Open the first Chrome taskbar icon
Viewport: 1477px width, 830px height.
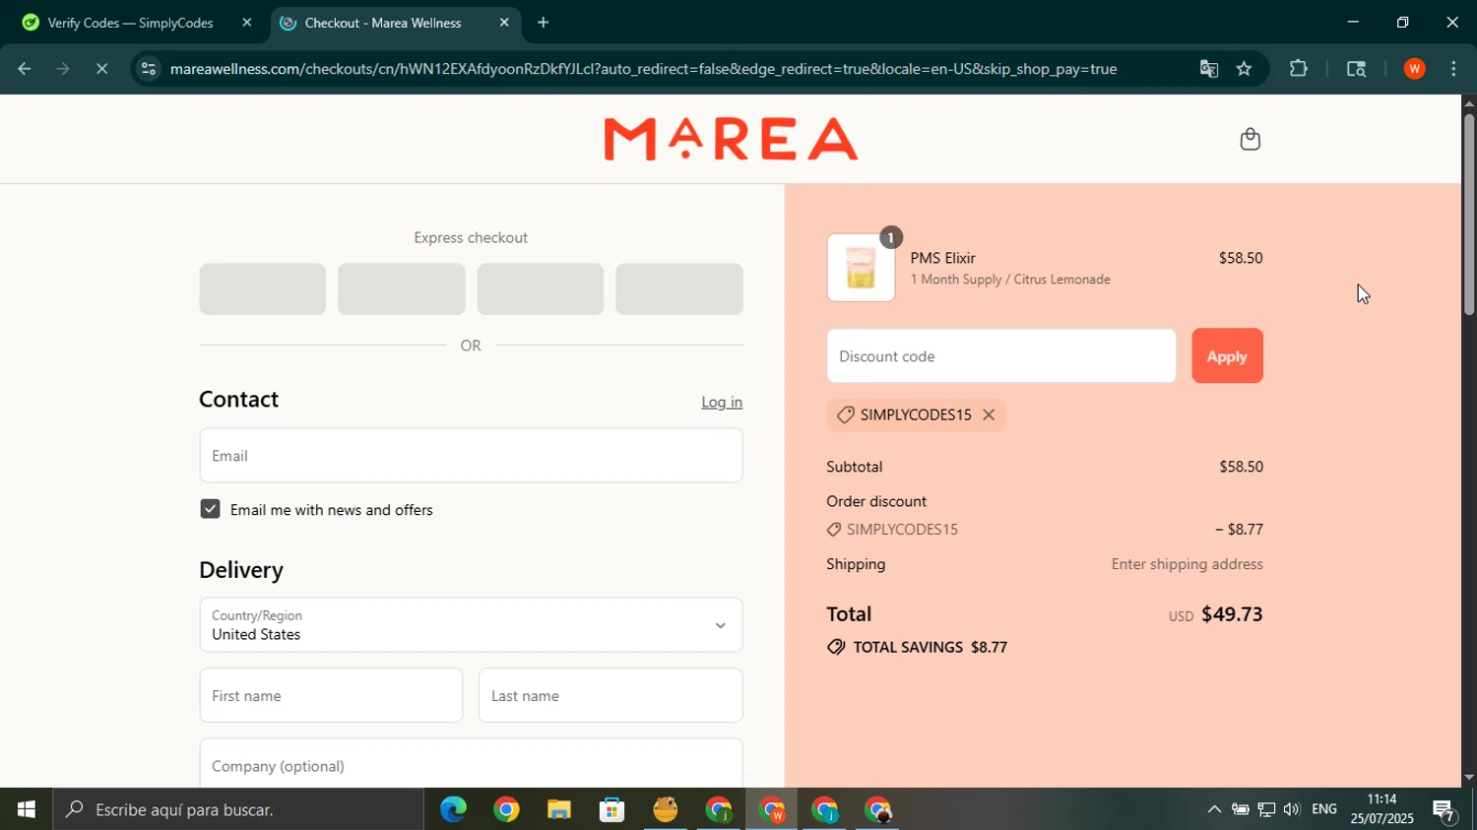coord(506,809)
